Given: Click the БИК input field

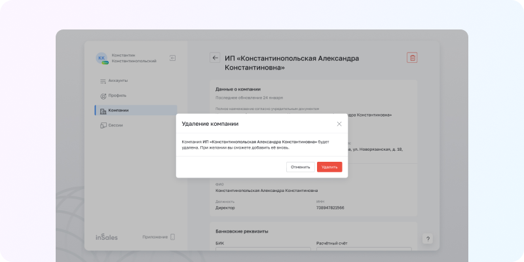Looking at the screenshot, I should point(263,249).
